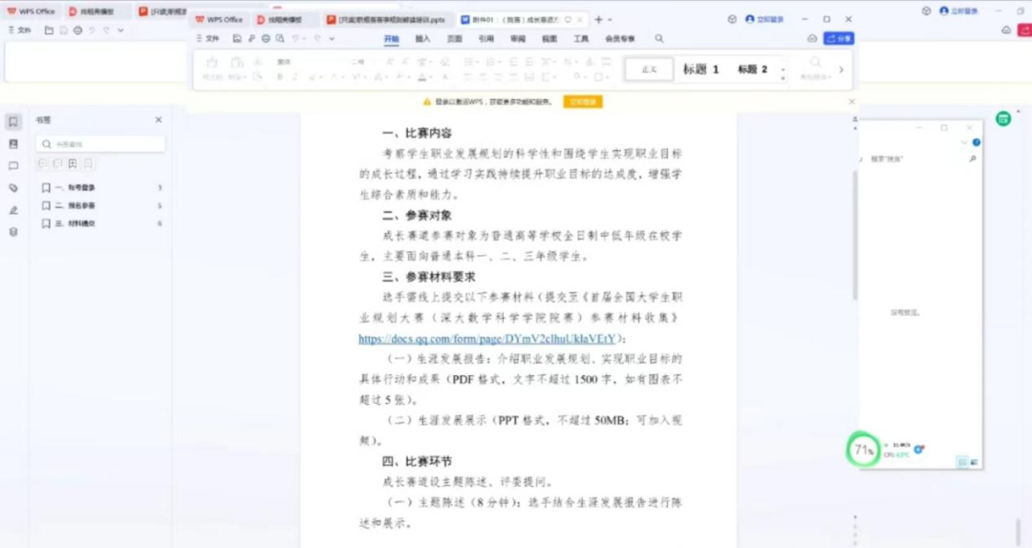
Task: Open the bookmarks panel icon in left sidebar
Action: (13, 121)
